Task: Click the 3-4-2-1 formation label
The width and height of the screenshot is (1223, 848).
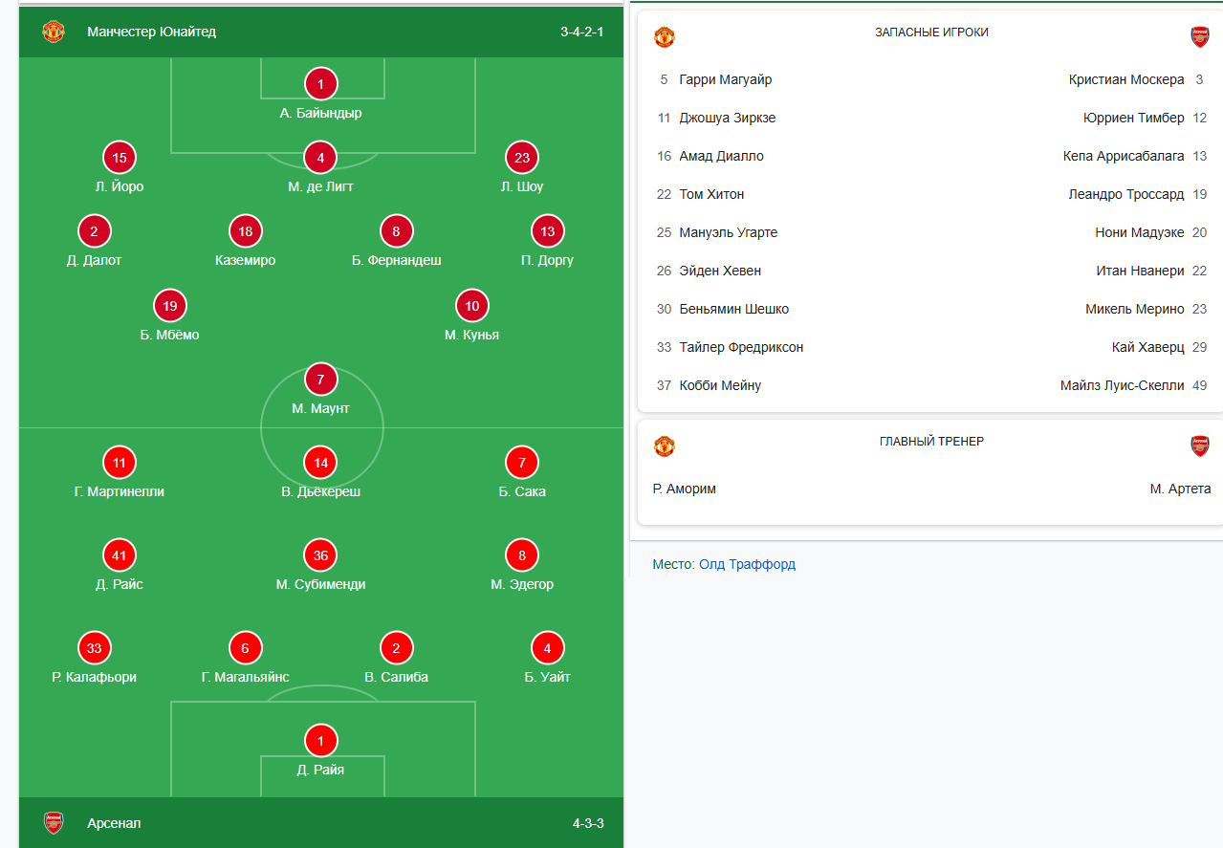Action: (581, 32)
